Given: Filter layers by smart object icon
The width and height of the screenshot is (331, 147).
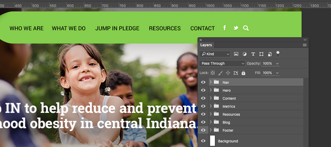Looking at the screenshot, I should [x=270, y=54].
